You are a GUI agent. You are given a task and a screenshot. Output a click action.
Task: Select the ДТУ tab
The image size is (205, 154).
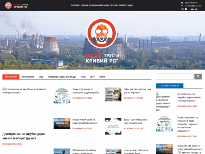point(93,77)
